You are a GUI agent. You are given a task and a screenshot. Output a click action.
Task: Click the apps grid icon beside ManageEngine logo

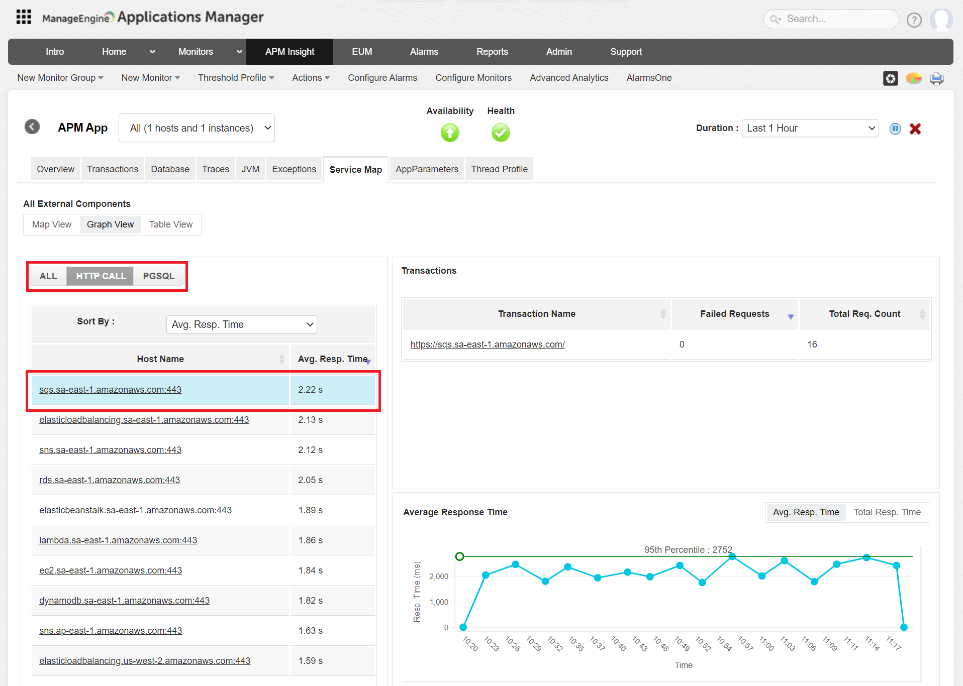tap(23, 17)
